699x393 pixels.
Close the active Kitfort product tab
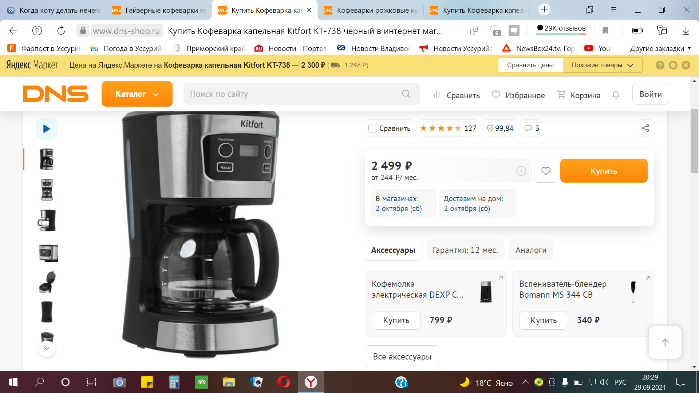point(309,10)
